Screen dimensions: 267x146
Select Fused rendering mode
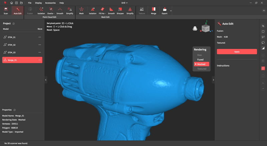tap(200, 60)
